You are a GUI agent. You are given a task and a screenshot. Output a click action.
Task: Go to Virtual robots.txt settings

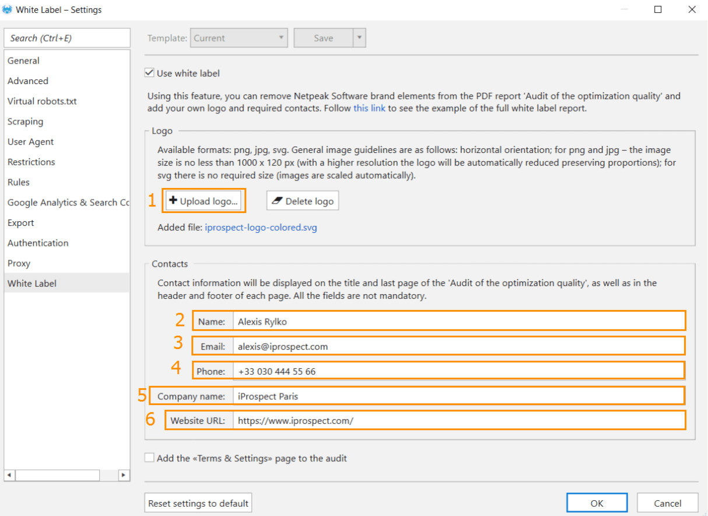[67, 101]
